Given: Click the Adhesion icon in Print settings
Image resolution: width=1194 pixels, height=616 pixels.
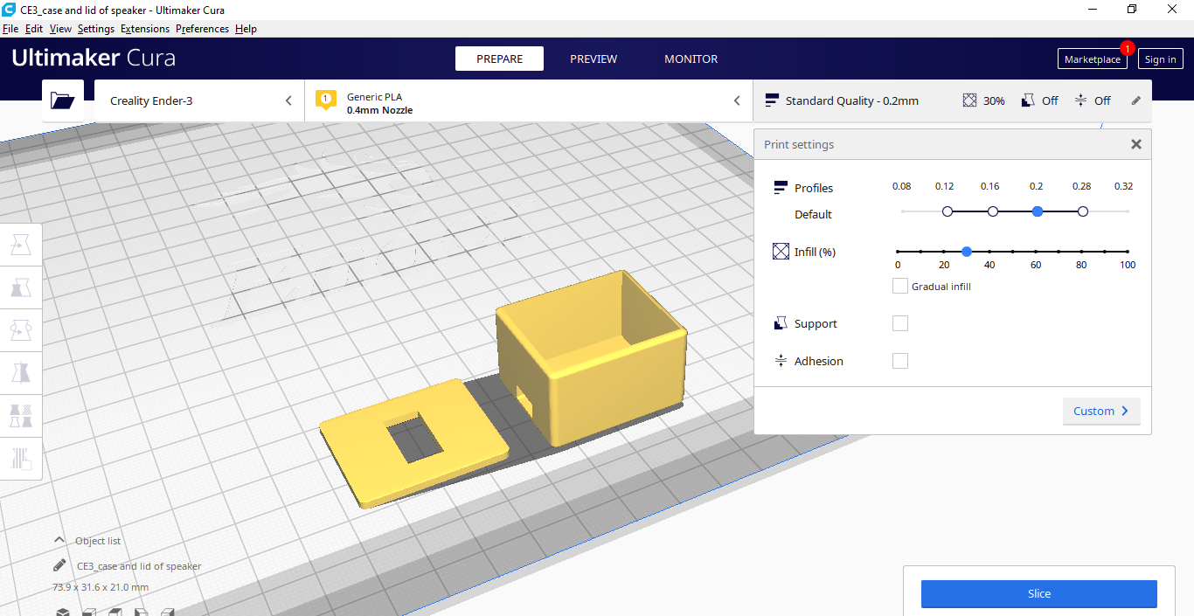Looking at the screenshot, I should [x=781, y=361].
